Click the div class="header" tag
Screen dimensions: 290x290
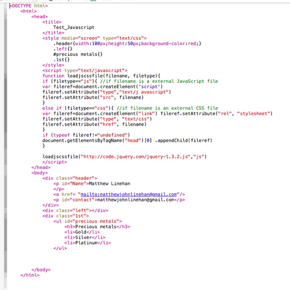click(70, 178)
